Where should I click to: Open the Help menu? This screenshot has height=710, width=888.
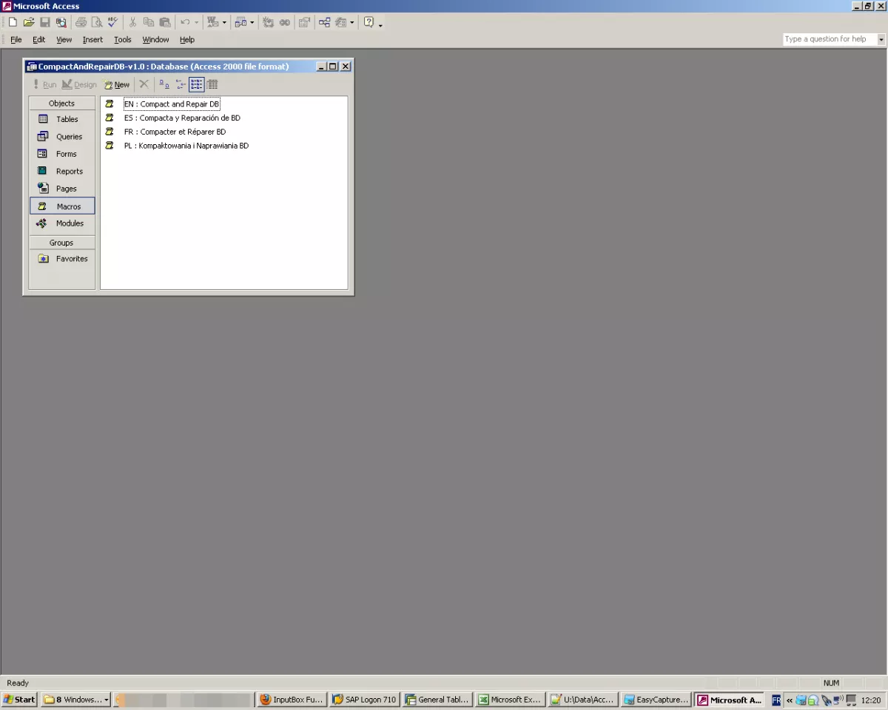(x=187, y=40)
